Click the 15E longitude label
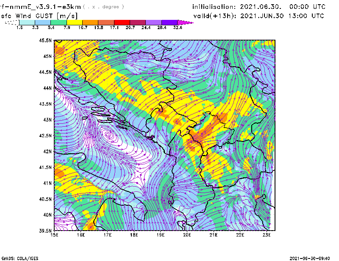 54,235
